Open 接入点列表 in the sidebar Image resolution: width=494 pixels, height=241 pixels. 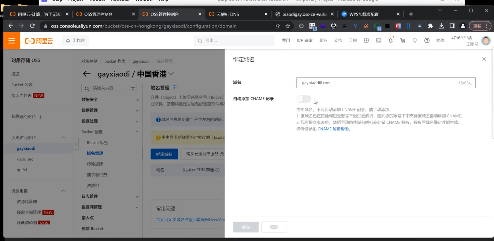[x=21, y=96]
